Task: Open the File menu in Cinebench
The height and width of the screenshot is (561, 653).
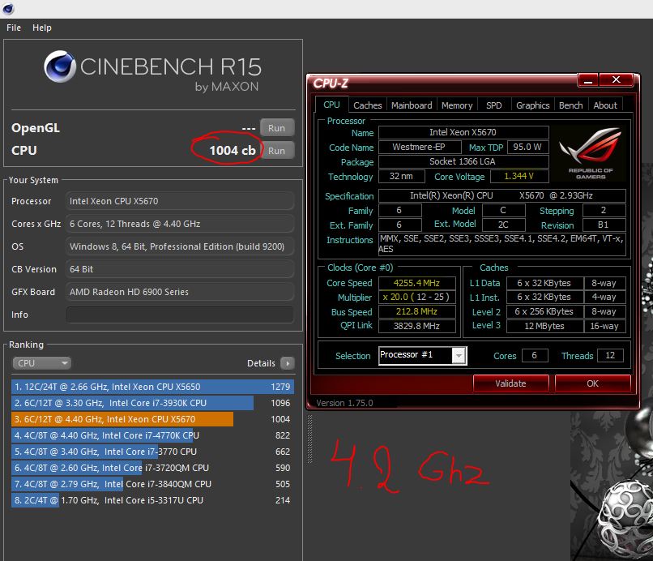Action: pyautogui.click(x=14, y=28)
